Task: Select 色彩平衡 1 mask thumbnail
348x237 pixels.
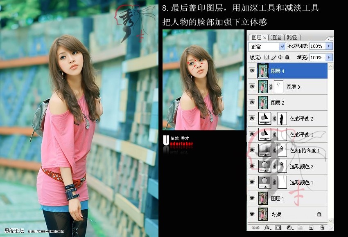Action: pos(282,134)
